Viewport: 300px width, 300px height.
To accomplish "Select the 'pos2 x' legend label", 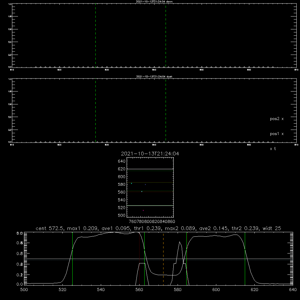I will (277, 119).
